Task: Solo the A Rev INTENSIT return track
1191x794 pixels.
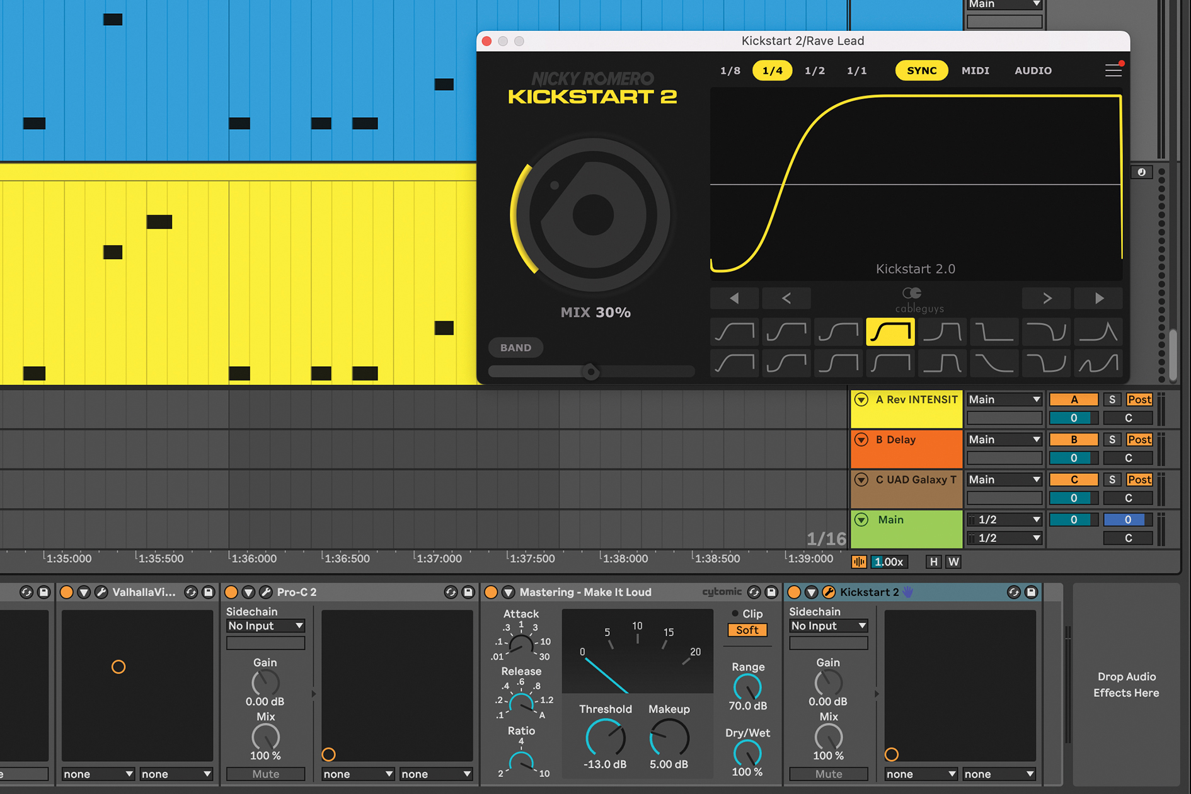Action: tap(1112, 400)
